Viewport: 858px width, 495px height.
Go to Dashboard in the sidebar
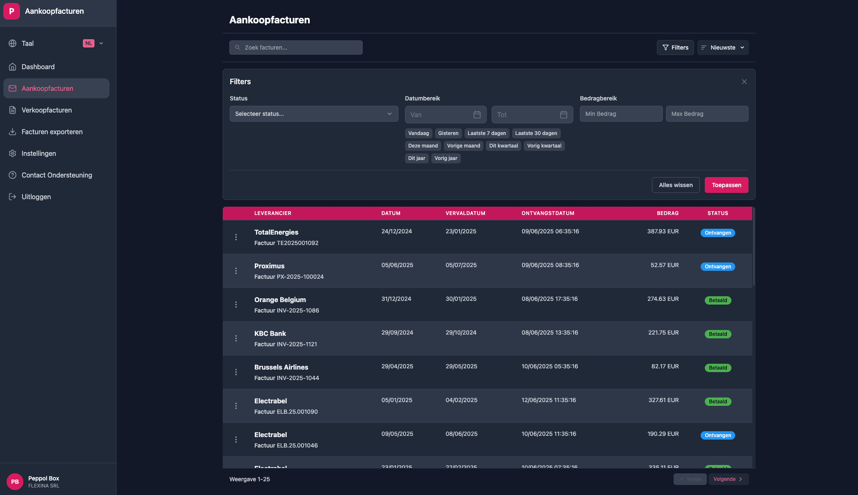coord(56,67)
